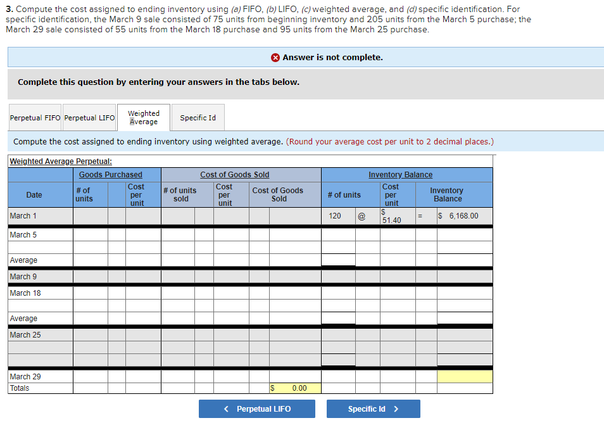Open the Perpetual LIFO tab
The width and height of the screenshot is (604, 437).
pyautogui.click(x=89, y=117)
